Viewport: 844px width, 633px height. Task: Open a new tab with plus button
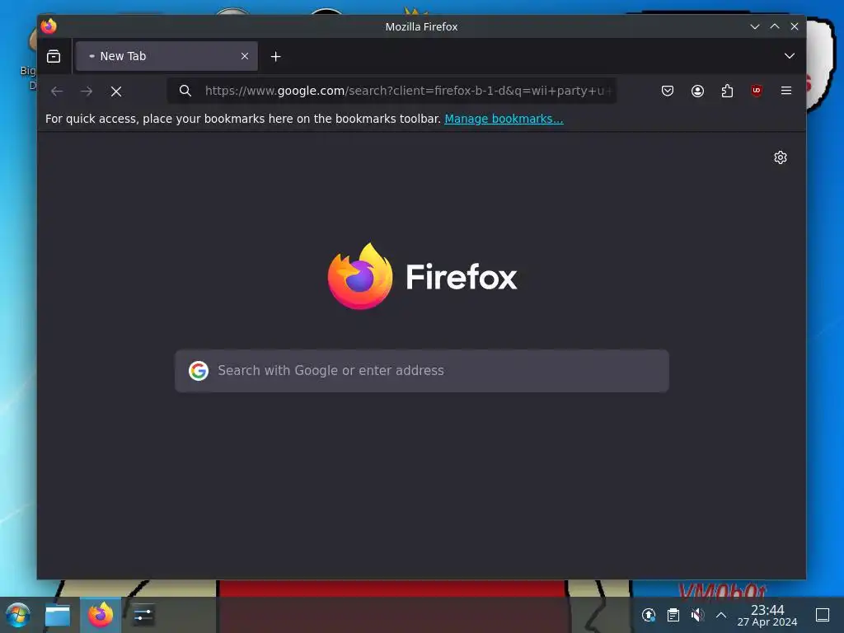click(275, 57)
